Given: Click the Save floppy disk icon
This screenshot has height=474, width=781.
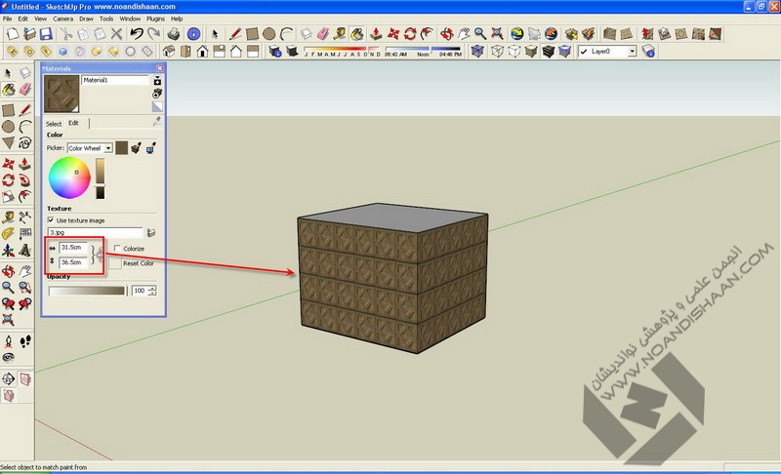Looking at the screenshot, I should (x=45, y=34).
